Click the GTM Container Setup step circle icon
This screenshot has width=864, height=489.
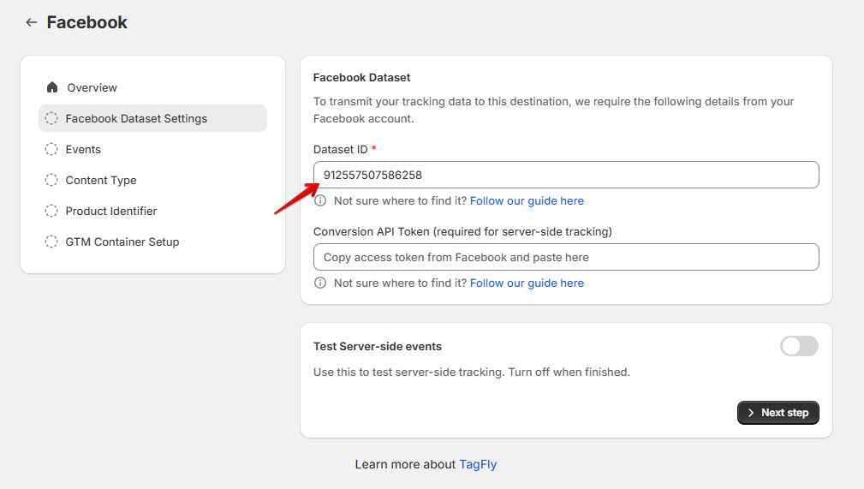(51, 242)
